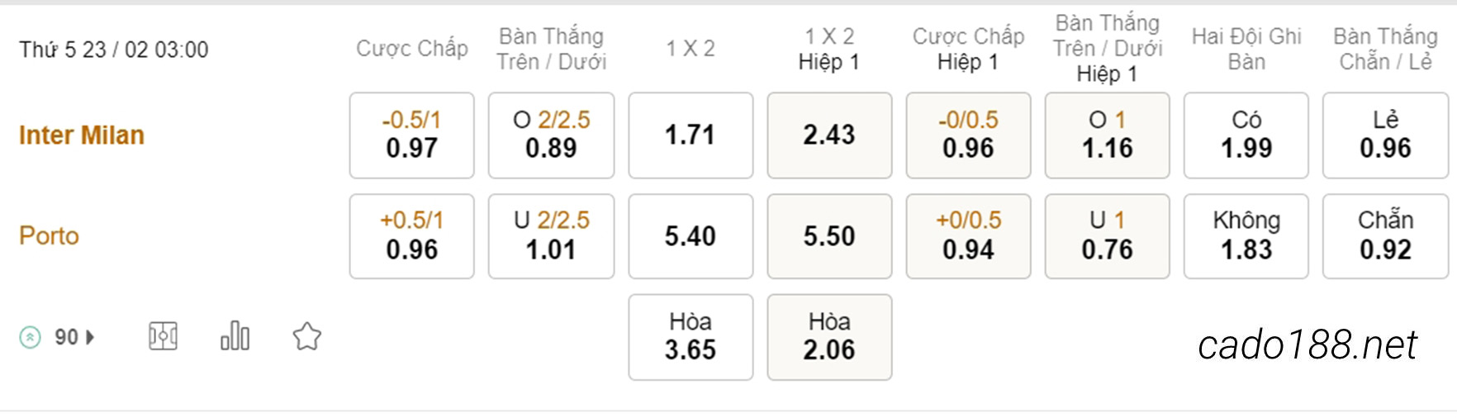
Task: Select Inter Milan handicap -0.5/1 odds 0.97
Action: click(x=411, y=135)
